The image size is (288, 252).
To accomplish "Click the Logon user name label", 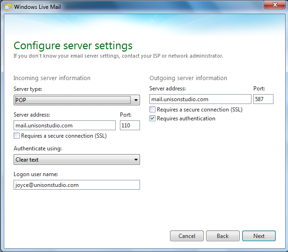I will coord(36,174).
